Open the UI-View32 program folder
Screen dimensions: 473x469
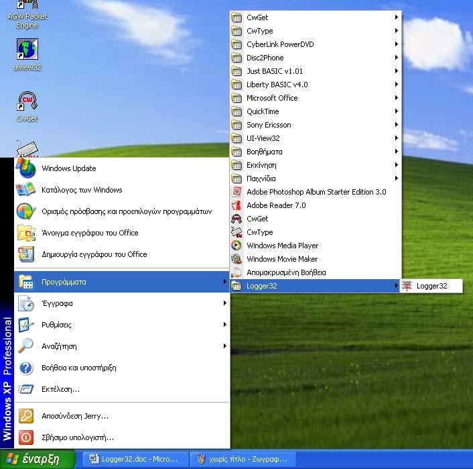click(316, 138)
